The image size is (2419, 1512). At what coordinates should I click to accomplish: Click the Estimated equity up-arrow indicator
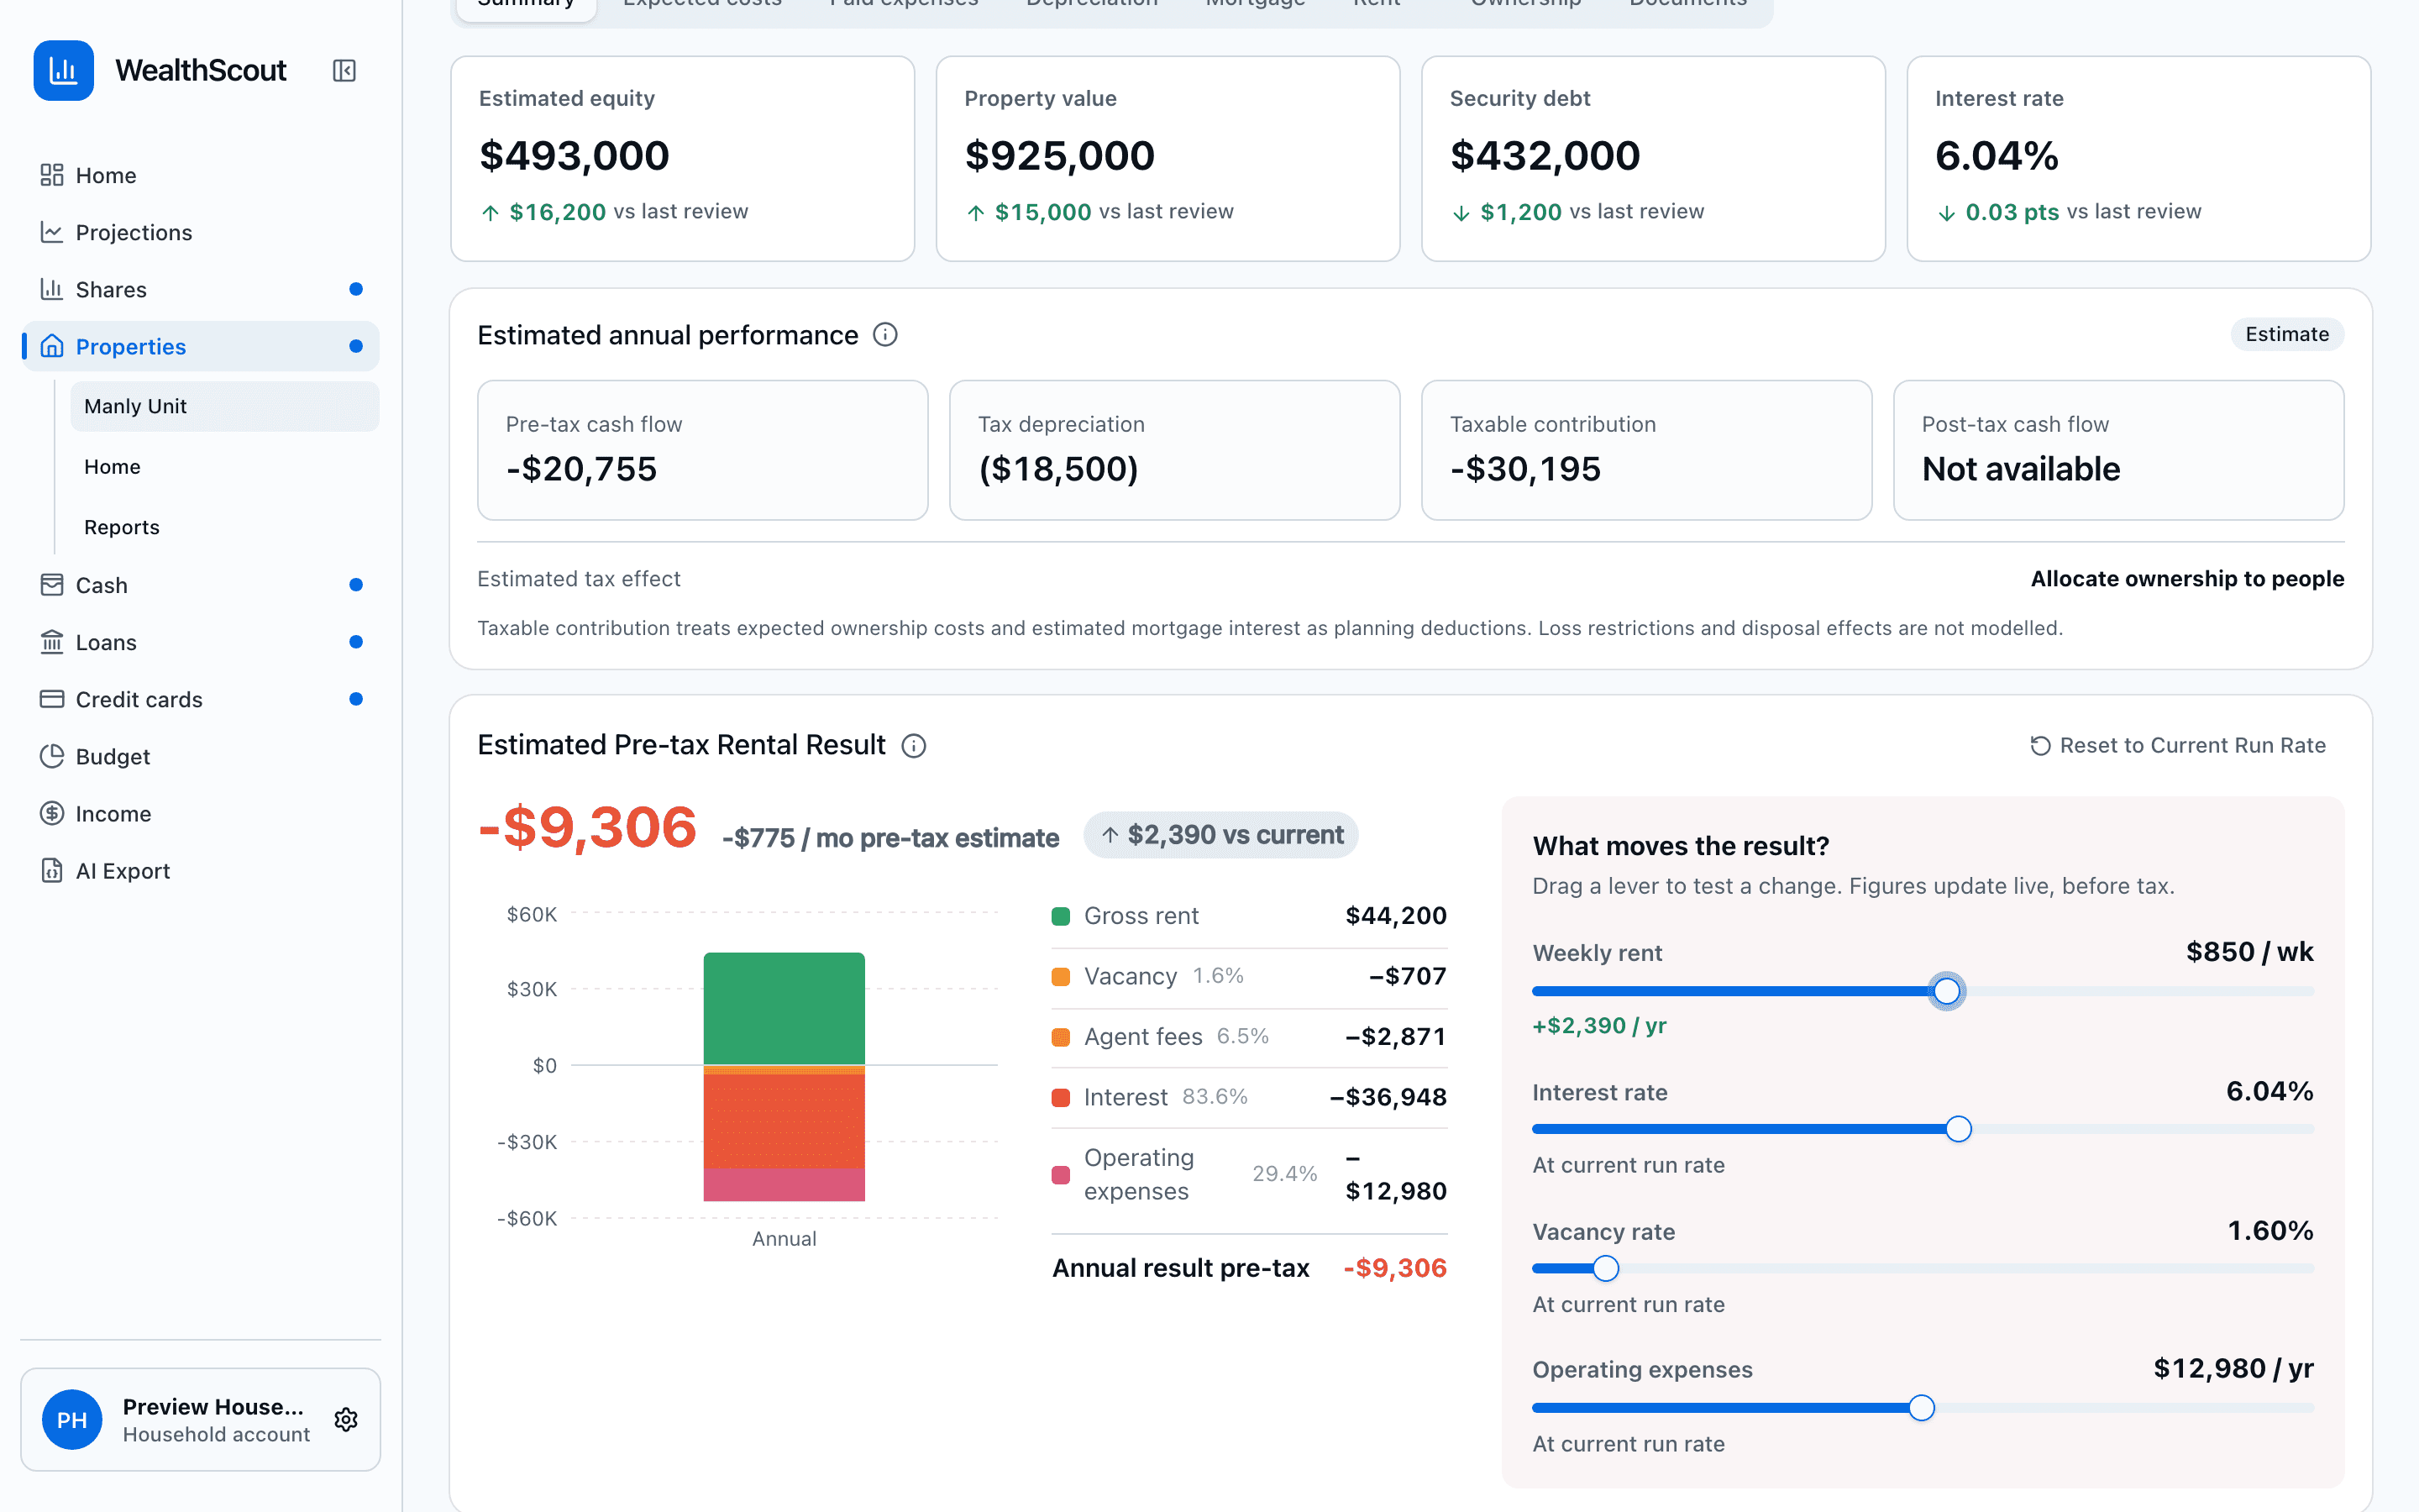[x=490, y=212]
